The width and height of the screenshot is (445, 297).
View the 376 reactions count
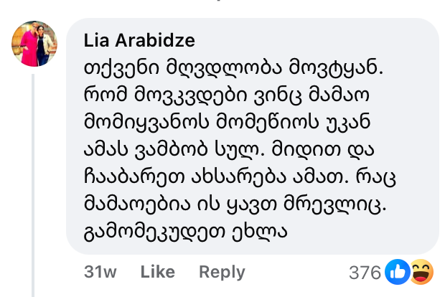tap(365, 273)
